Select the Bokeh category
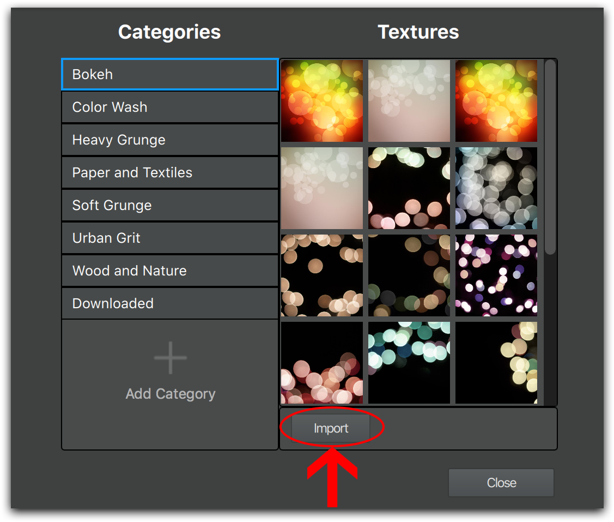 [169, 74]
